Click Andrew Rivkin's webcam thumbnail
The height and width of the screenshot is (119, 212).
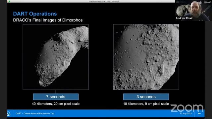(193, 10)
